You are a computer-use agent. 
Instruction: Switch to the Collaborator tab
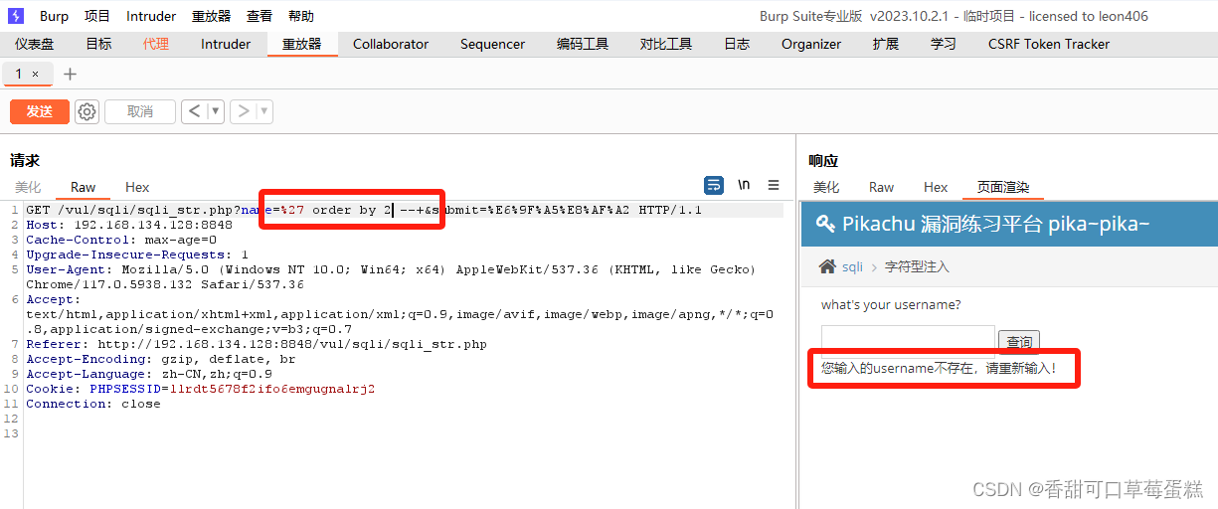(391, 44)
